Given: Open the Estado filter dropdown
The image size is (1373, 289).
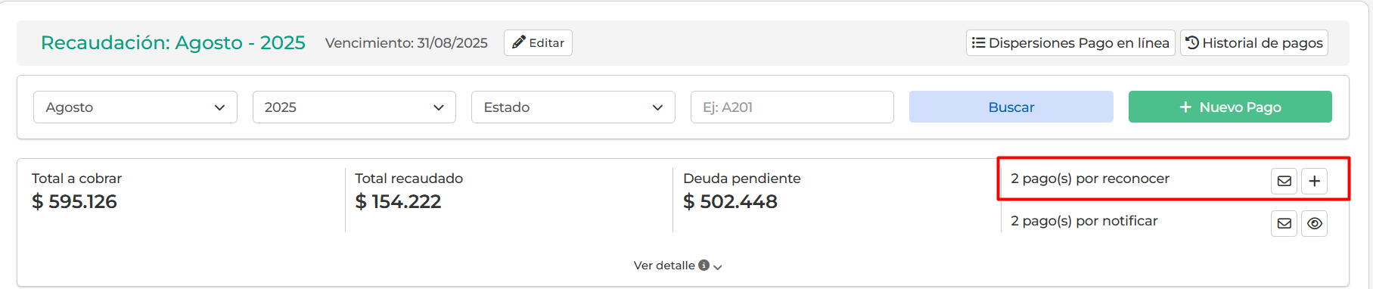Looking at the screenshot, I should click(x=573, y=107).
